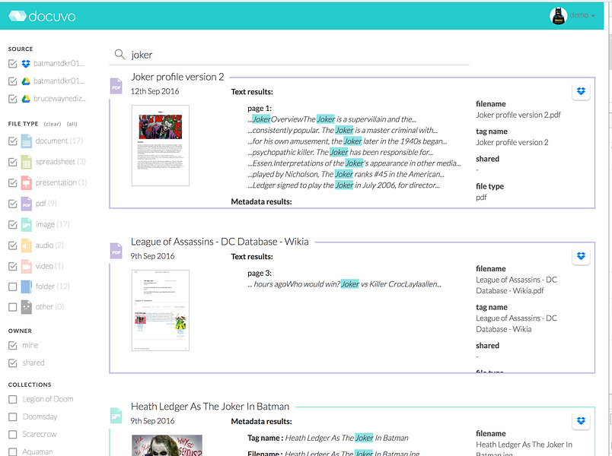The height and width of the screenshot is (456, 612).
Task: Click the page 3 Killer Croc snippet
Action: (x=345, y=284)
